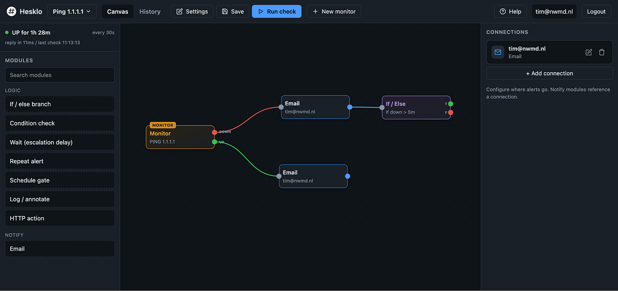The width and height of the screenshot is (618, 291).
Task: Select the Canvas tab
Action: [x=118, y=11]
